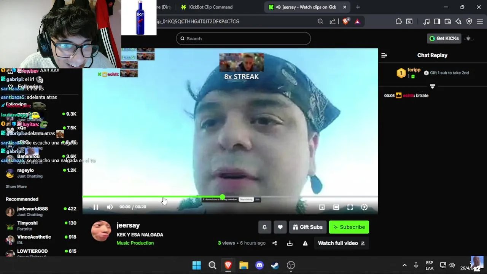Viewport: 487px width, 274px height.
Task: Open the ESP LAA language switcher
Action: [x=430, y=266]
